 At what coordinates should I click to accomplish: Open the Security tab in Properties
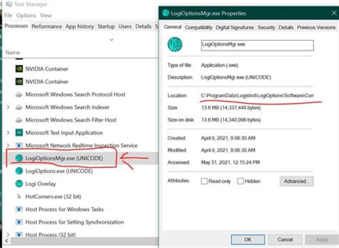coord(266,28)
